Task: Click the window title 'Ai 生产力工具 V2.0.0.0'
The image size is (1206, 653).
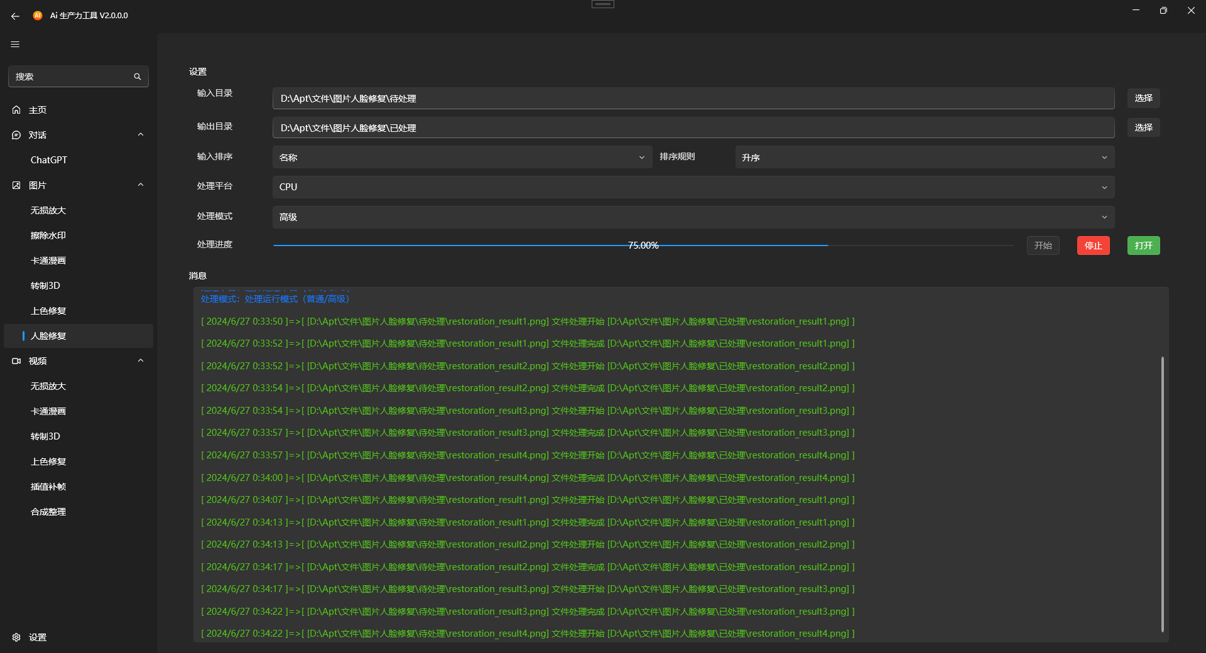Action: 89,16
